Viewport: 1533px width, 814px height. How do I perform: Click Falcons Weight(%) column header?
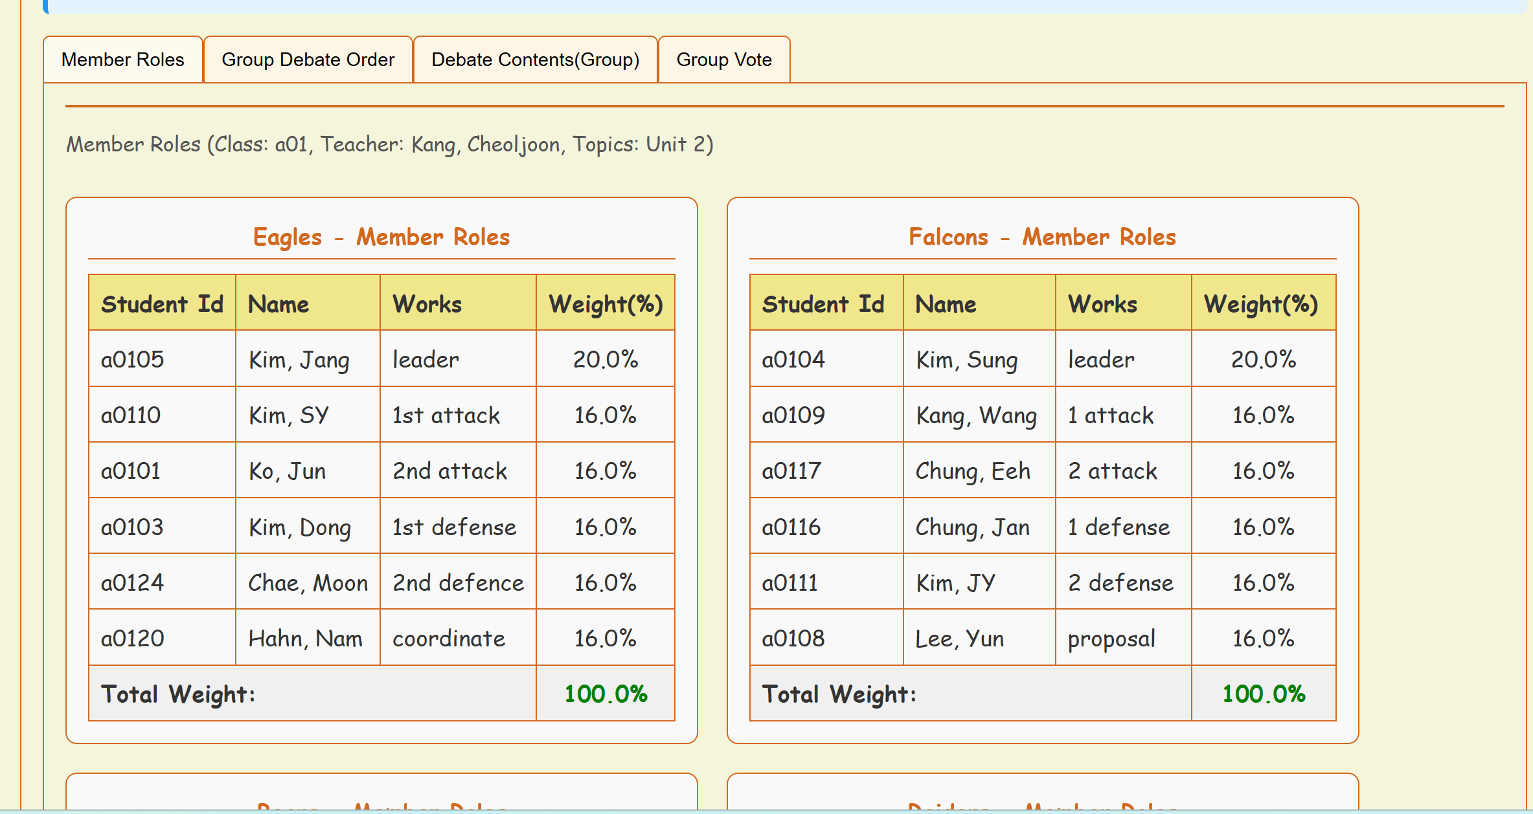[1261, 303]
